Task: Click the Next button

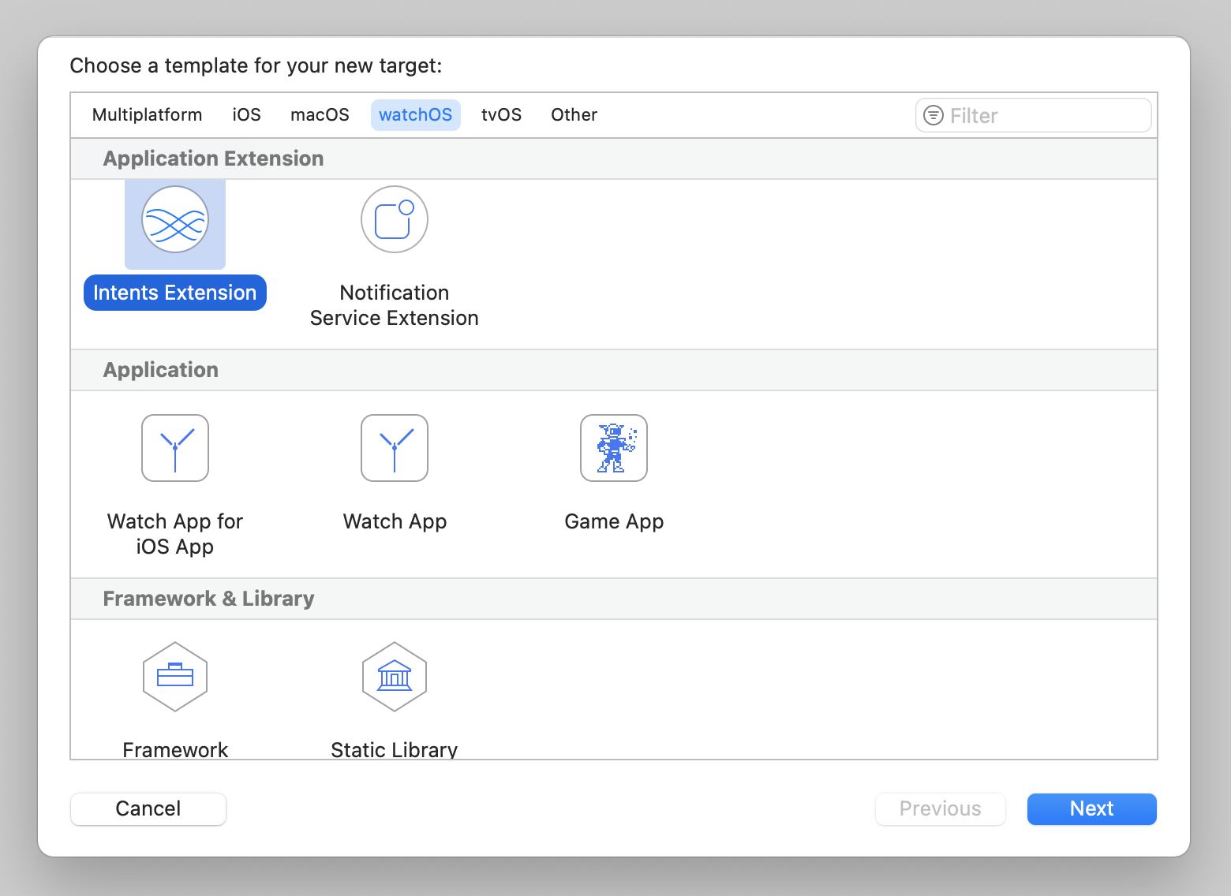Action: (x=1091, y=809)
